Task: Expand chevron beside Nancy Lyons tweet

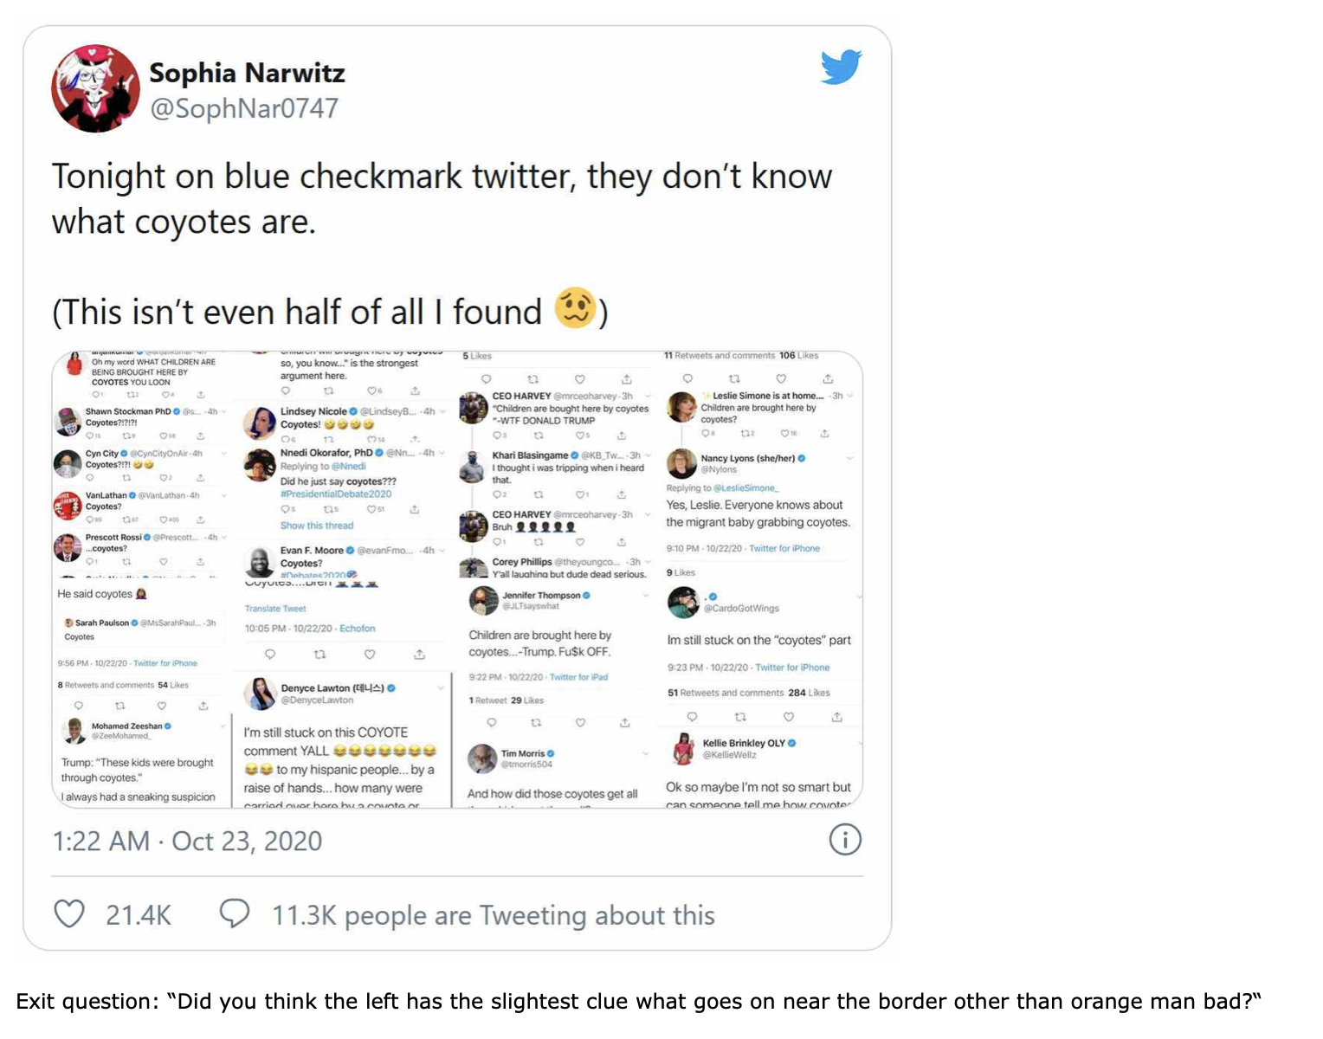Action: pos(849,458)
